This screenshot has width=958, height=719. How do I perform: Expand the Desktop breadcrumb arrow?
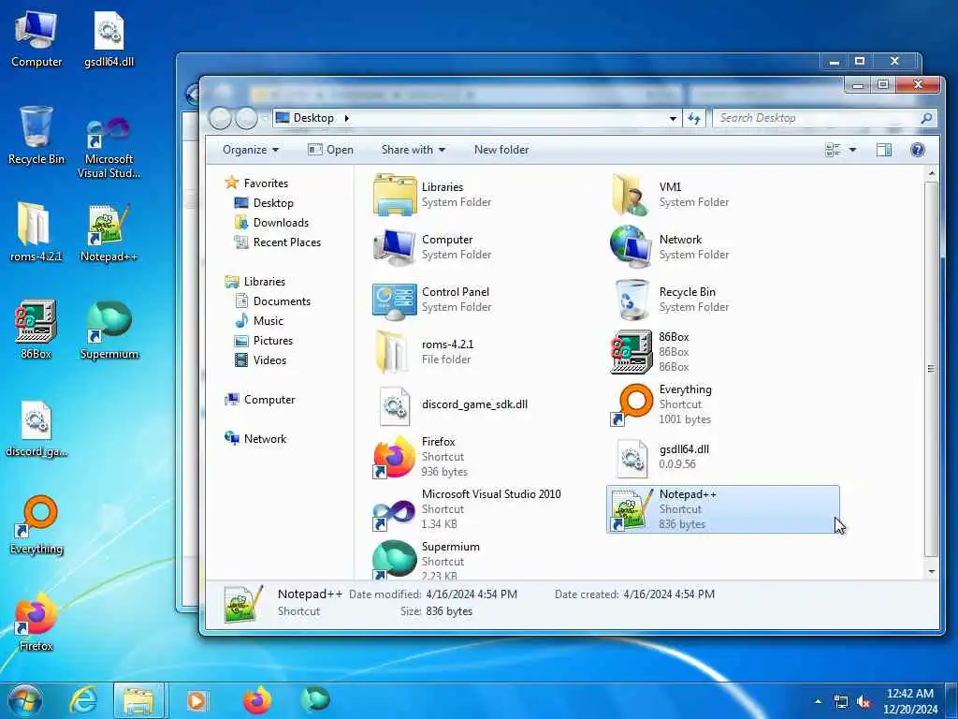(346, 118)
